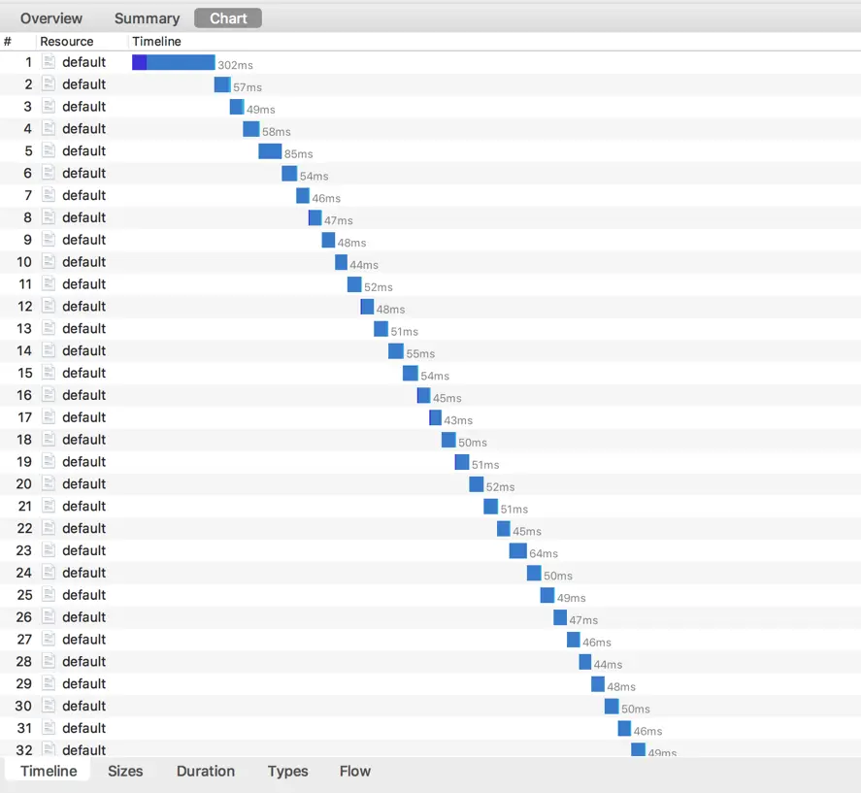Image resolution: width=861 pixels, height=793 pixels.
Task: Select the default resource in row 9
Action: 83,240
